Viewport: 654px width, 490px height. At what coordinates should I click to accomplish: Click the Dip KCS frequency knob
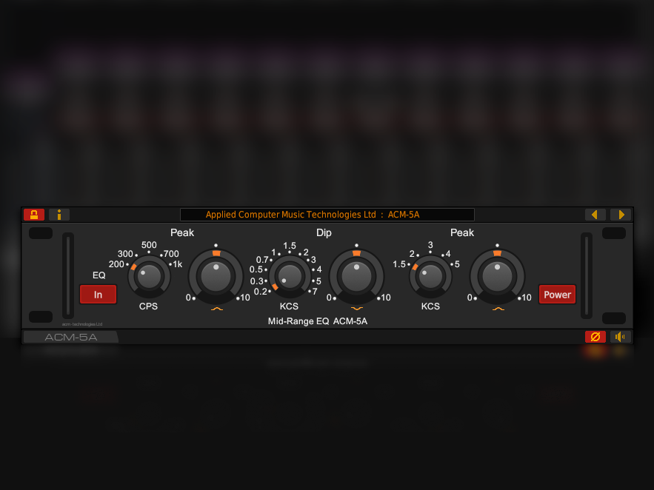click(290, 277)
